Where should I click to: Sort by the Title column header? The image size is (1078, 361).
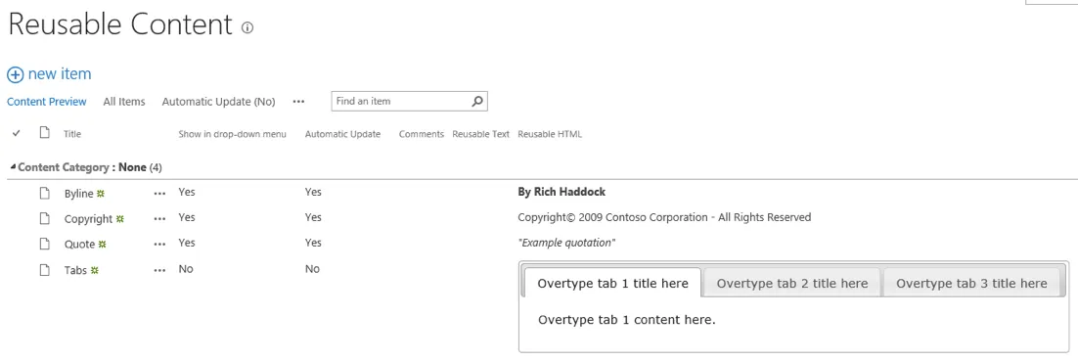(72, 134)
